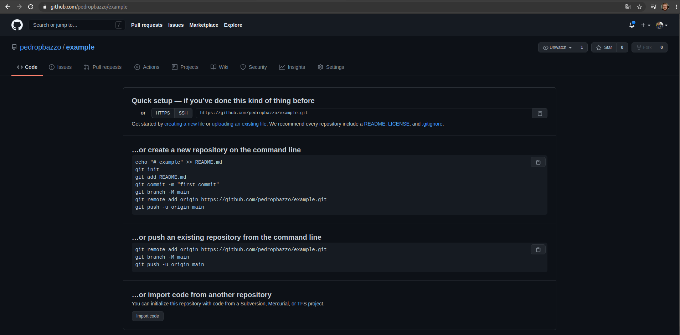Click the browser forward arrow
This screenshot has width=680, height=335.
(x=19, y=7)
